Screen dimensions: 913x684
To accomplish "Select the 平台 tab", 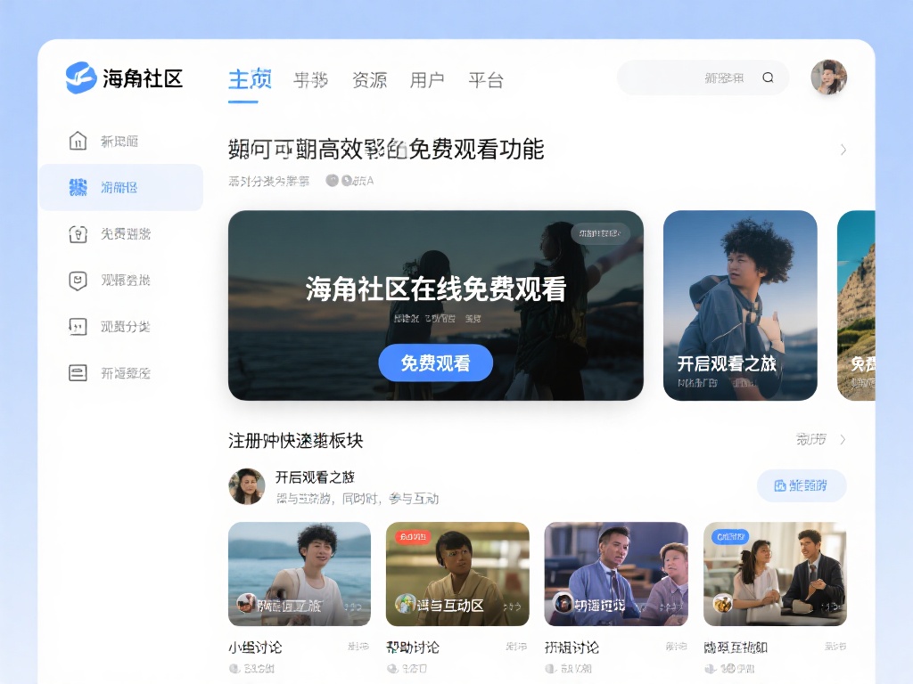I will tap(486, 79).
